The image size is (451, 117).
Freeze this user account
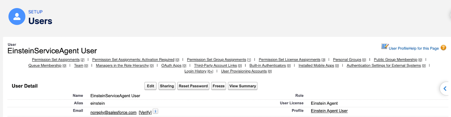218,86
